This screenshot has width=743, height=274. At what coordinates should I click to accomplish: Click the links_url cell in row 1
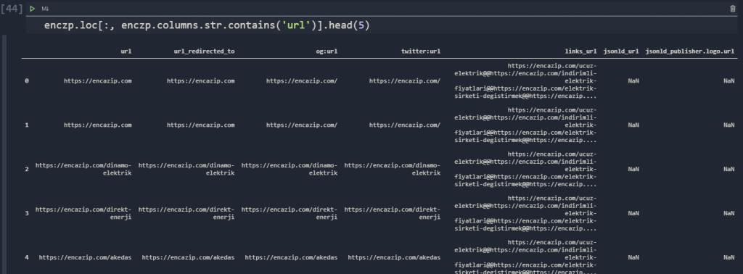tap(525, 125)
